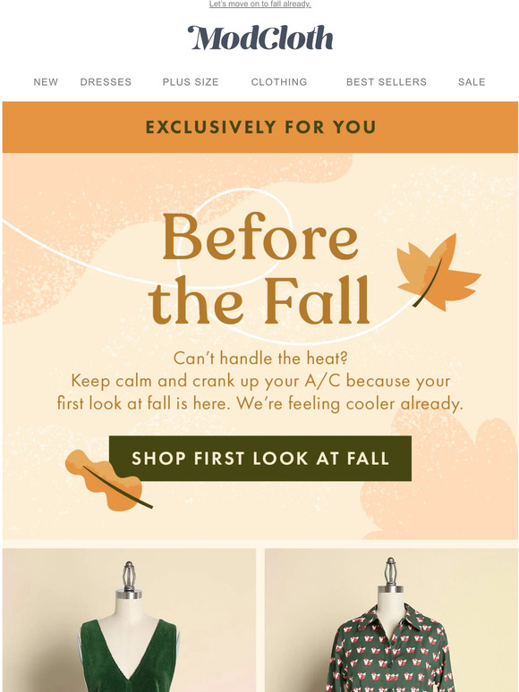Go to PLUS SIZE section
519x692 pixels.
pyautogui.click(x=191, y=82)
